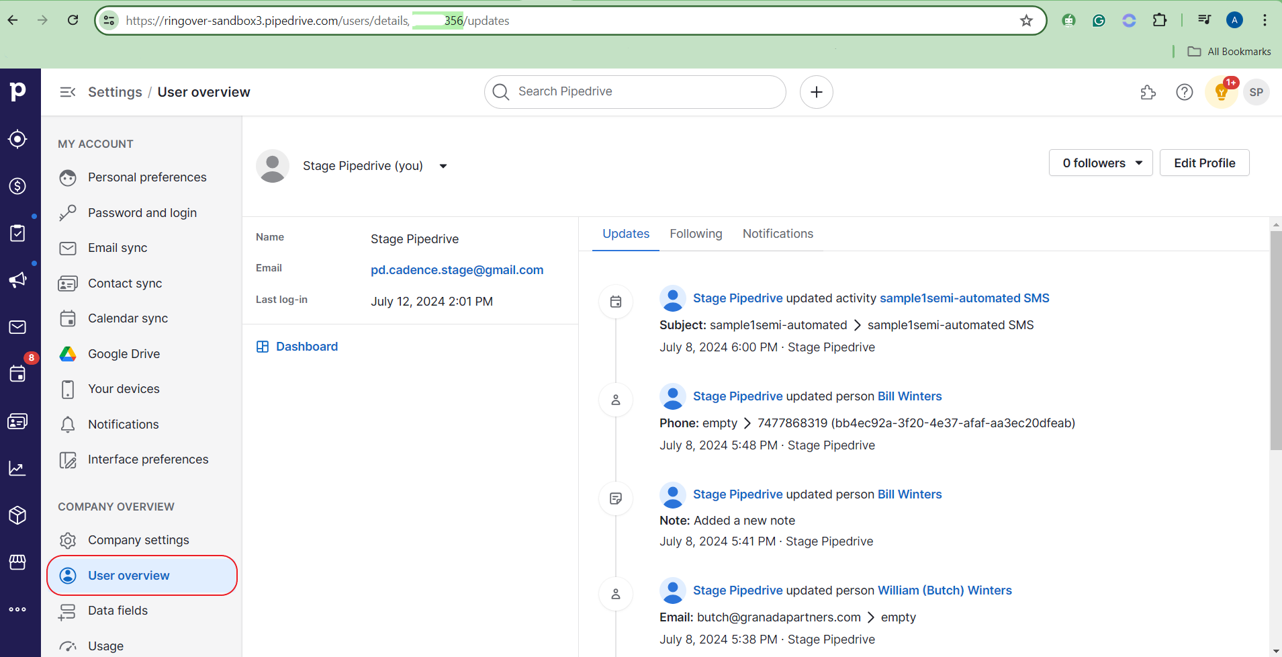This screenshot has height=657, width=1282.
Task: Click the user profile avatar picture
Action: point(273,166)
